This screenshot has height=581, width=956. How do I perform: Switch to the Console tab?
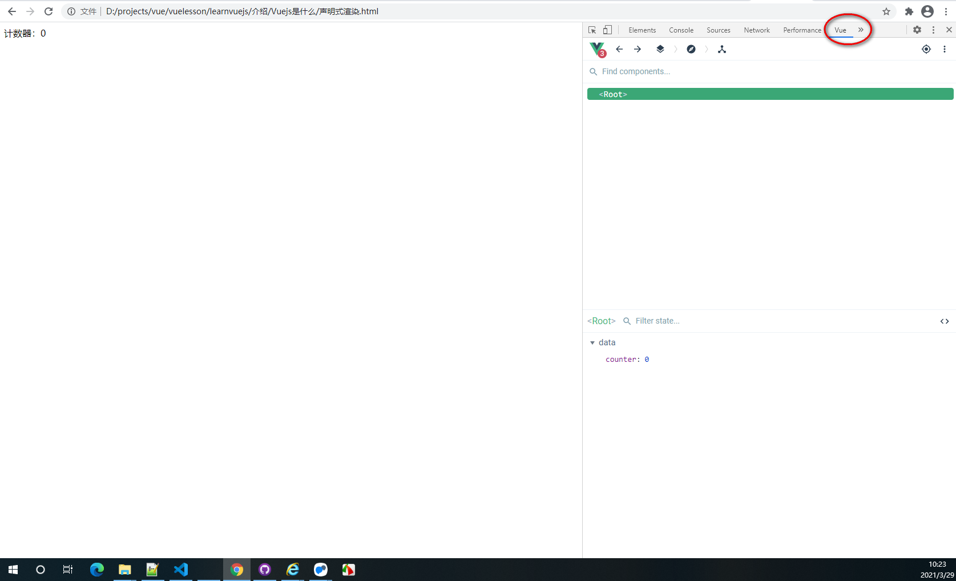pos(681,30)
